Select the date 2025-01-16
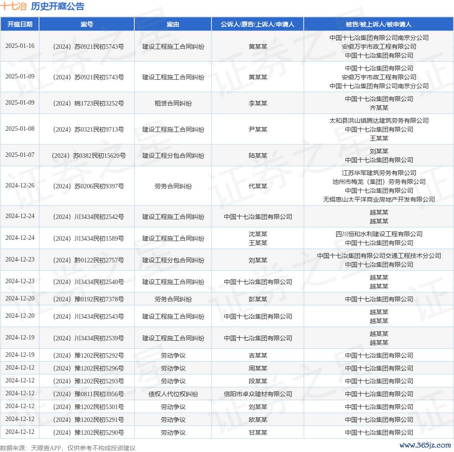This screenshot has height=452, width=454. pos(20,46)
